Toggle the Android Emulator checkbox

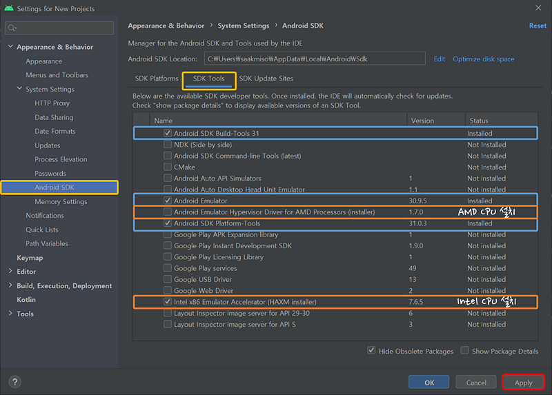point(168,201)
